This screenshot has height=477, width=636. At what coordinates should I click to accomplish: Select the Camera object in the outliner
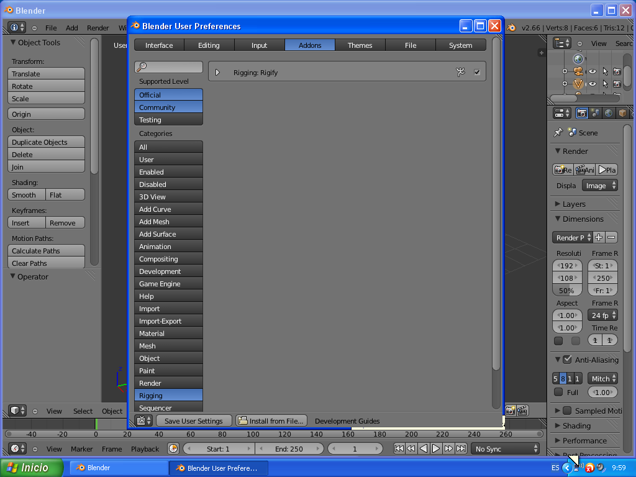coord(578,71)
